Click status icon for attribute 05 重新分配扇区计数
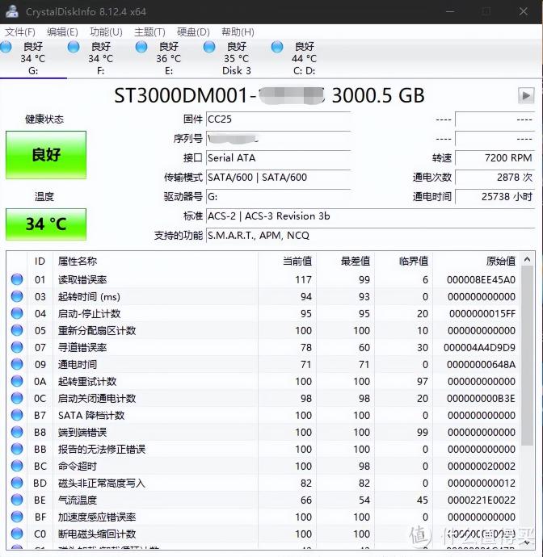 pyautogui.click(x=17, y=330)
